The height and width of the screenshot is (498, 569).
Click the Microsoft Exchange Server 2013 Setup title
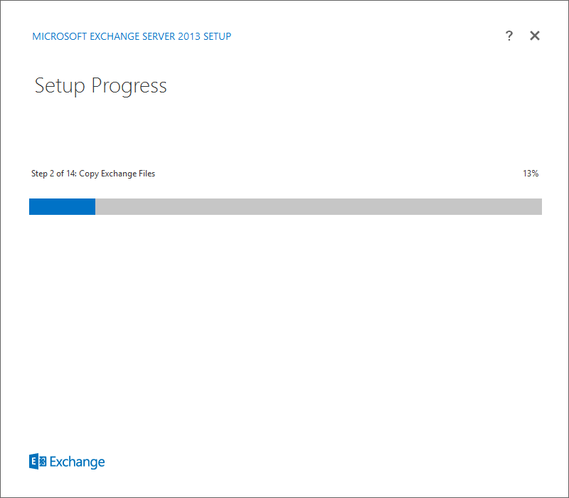pos(132,36)
